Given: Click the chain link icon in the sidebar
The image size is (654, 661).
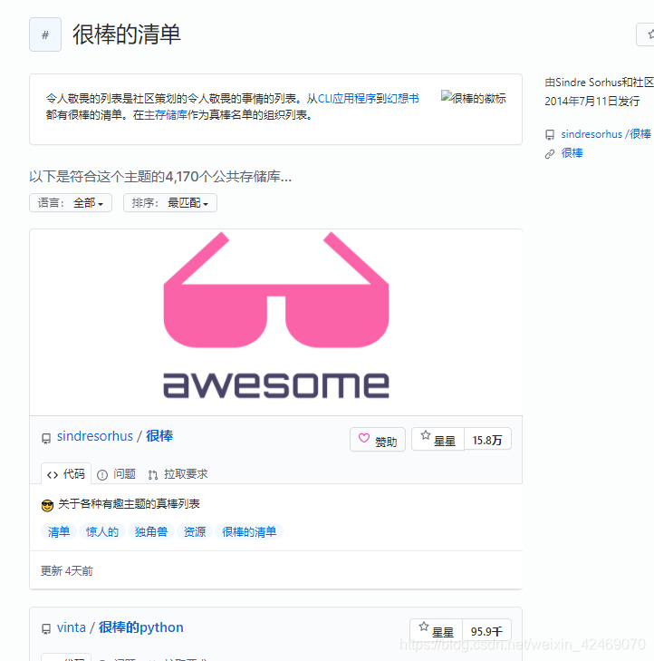Looking at the screenshot, I should click(x=550, y=154).
